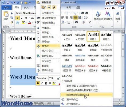
Task: Switch to the View tab (视图)
Action: [78, 7]
